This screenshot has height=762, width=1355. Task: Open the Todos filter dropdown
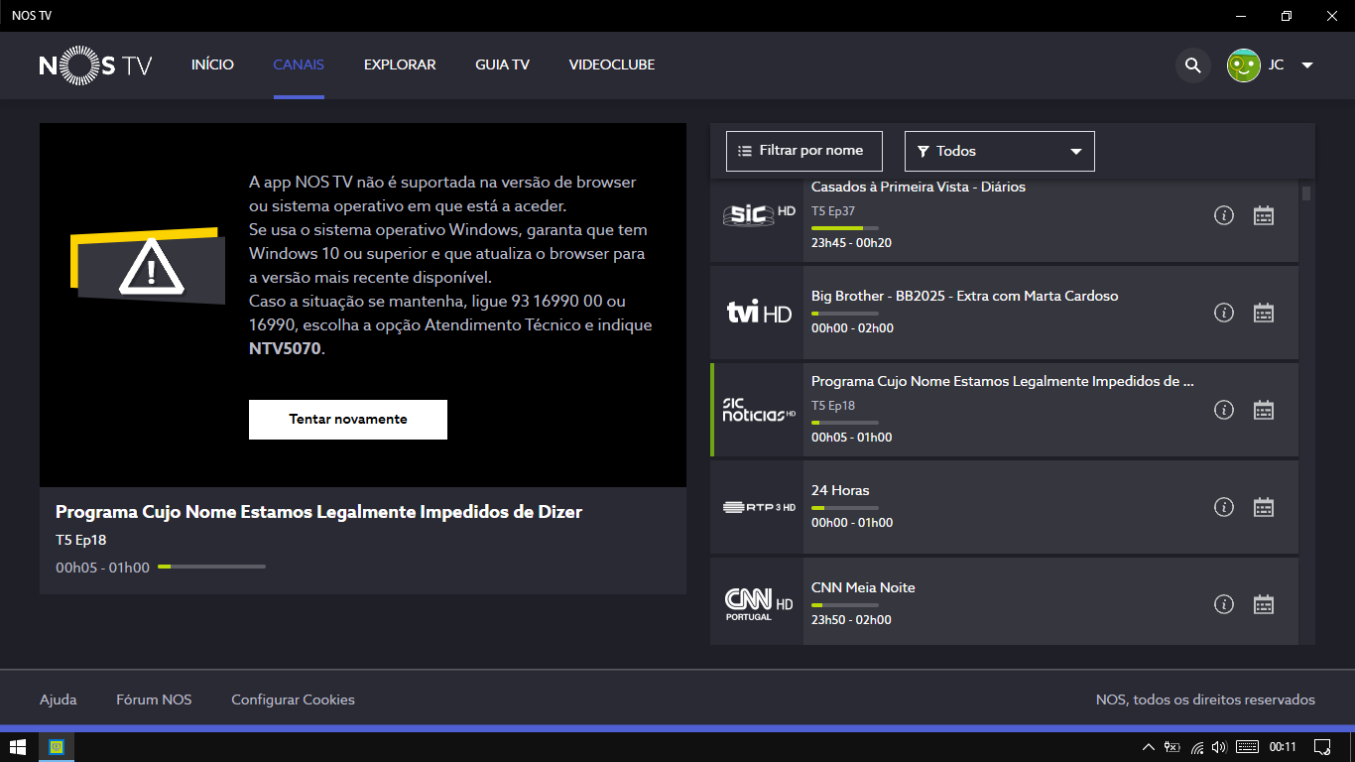tap(1000, 151)
